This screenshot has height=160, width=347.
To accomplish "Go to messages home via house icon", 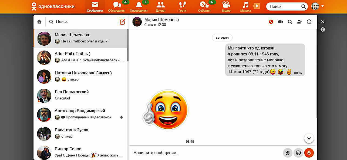I will tap(39, 22).
